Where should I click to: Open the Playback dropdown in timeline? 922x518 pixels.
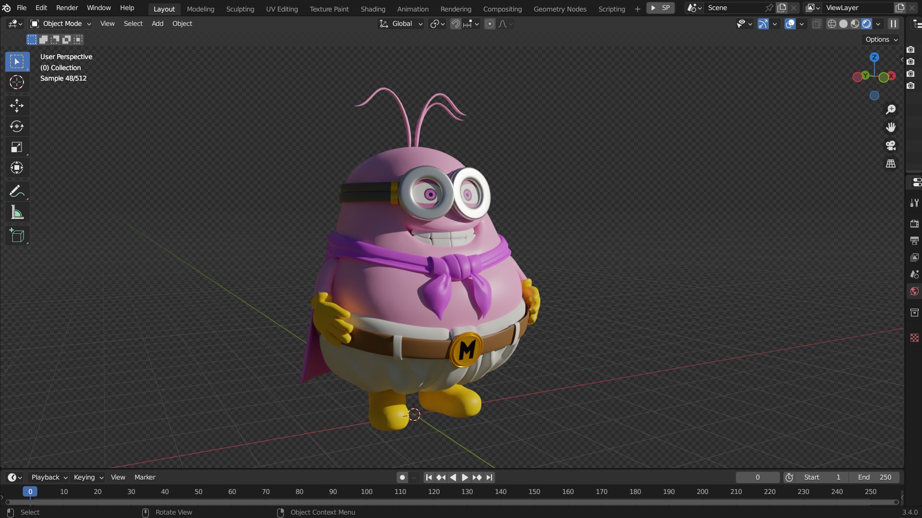point(49,477)
